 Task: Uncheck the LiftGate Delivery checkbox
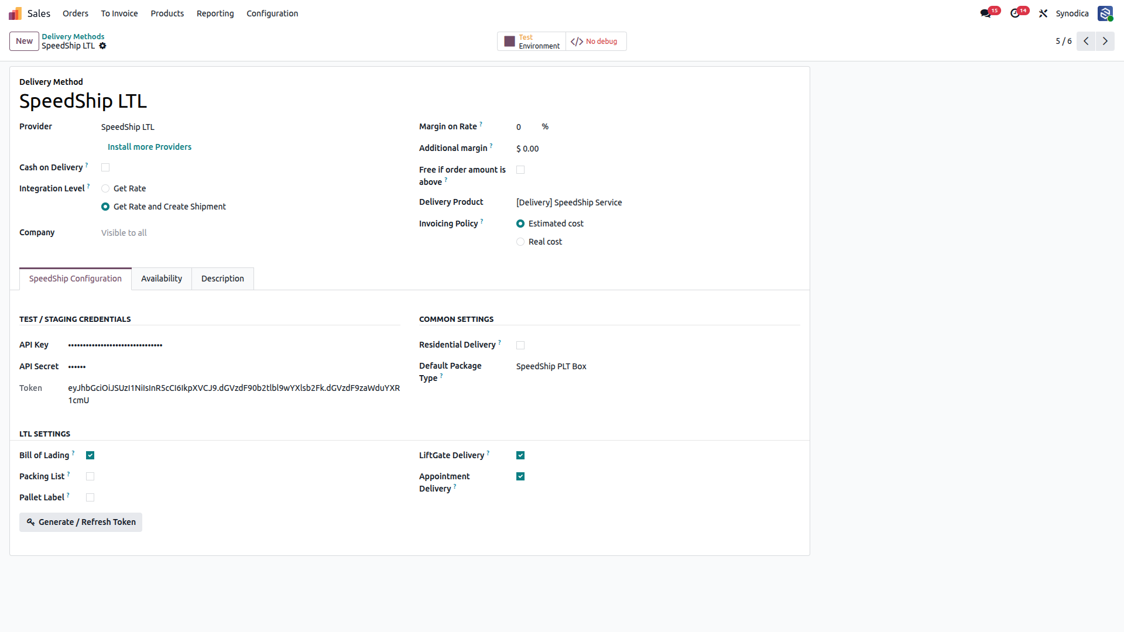pyautogui.click(x=520, y=455)
